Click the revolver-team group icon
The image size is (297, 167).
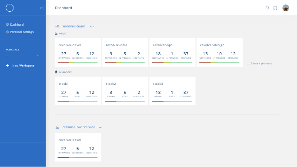pyautogui.click(x=57, y=26)
